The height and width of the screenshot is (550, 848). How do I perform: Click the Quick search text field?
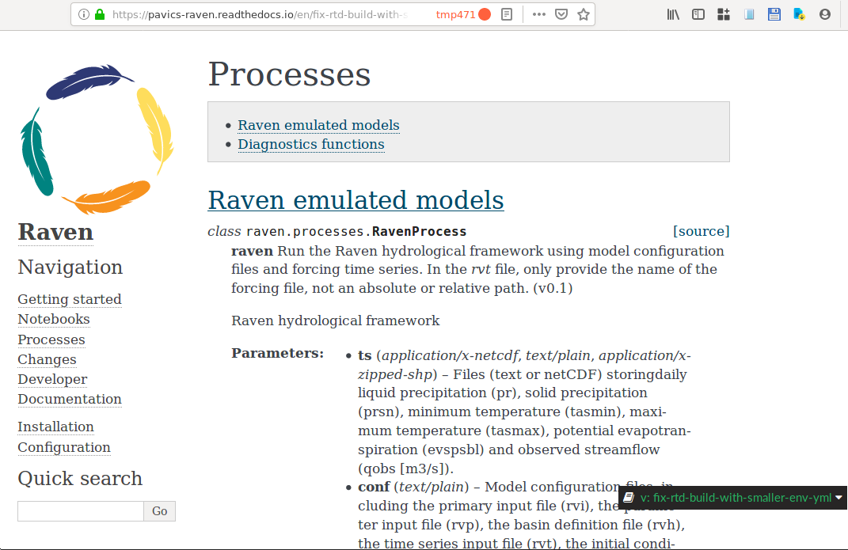[x=81, y=511]
